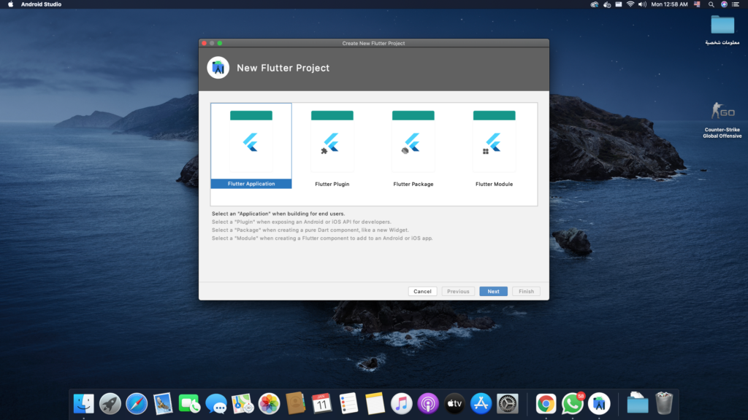The height and width of the screenshot is (420, 748).
Task: Click the Finish button
Action: (x=526, y=292)
